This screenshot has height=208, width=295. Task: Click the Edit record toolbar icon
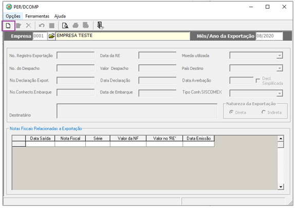coord(19,26)
